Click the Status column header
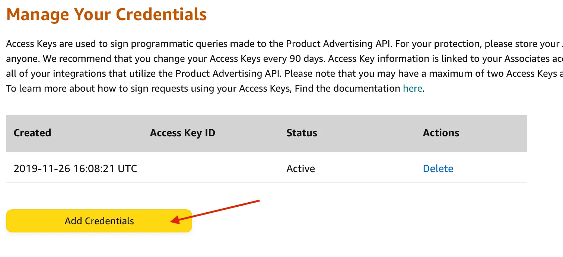 pyautogui.click(x=302, y=133)
